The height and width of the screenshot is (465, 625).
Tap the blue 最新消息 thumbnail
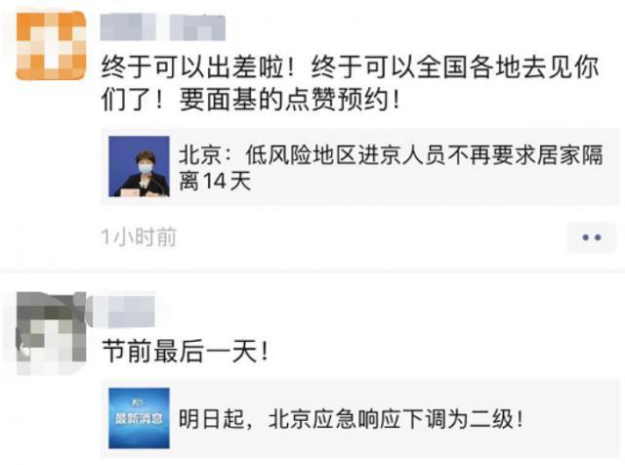point(139,418)
